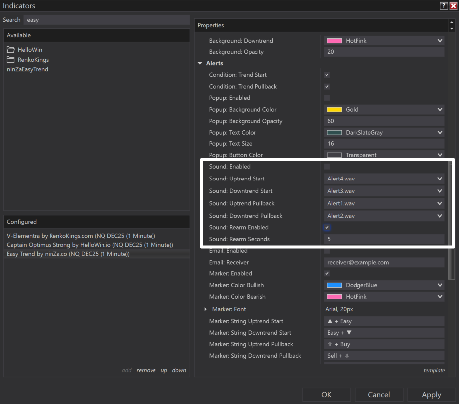Enable the Email: Enabled checkbox
The image size is (459, 404).
[x=327, y=251]
